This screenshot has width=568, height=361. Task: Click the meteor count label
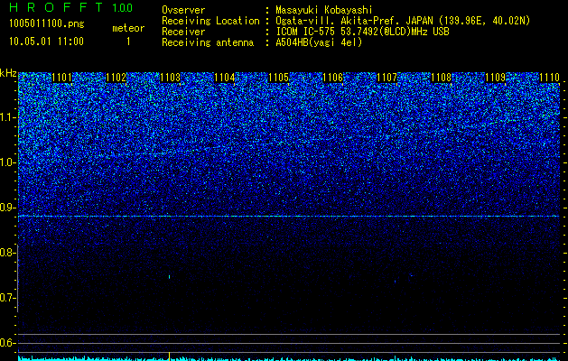(128, 28)
